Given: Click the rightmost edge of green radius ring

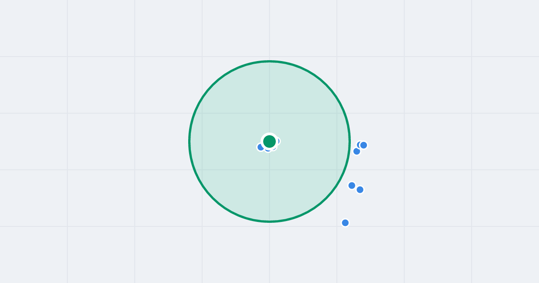Looking at the screenshot, I should point(349,141).
